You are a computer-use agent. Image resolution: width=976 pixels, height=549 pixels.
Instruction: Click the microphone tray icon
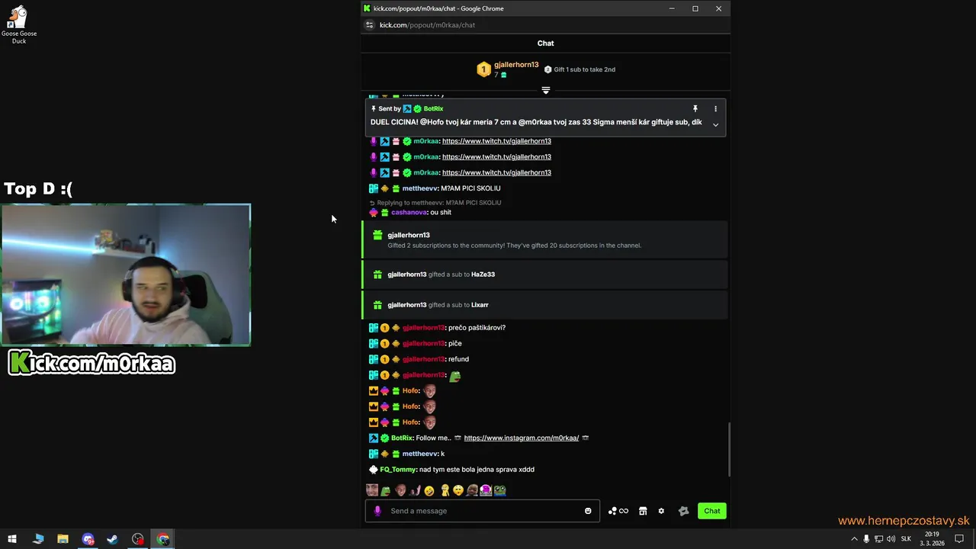tap(866, 539)
